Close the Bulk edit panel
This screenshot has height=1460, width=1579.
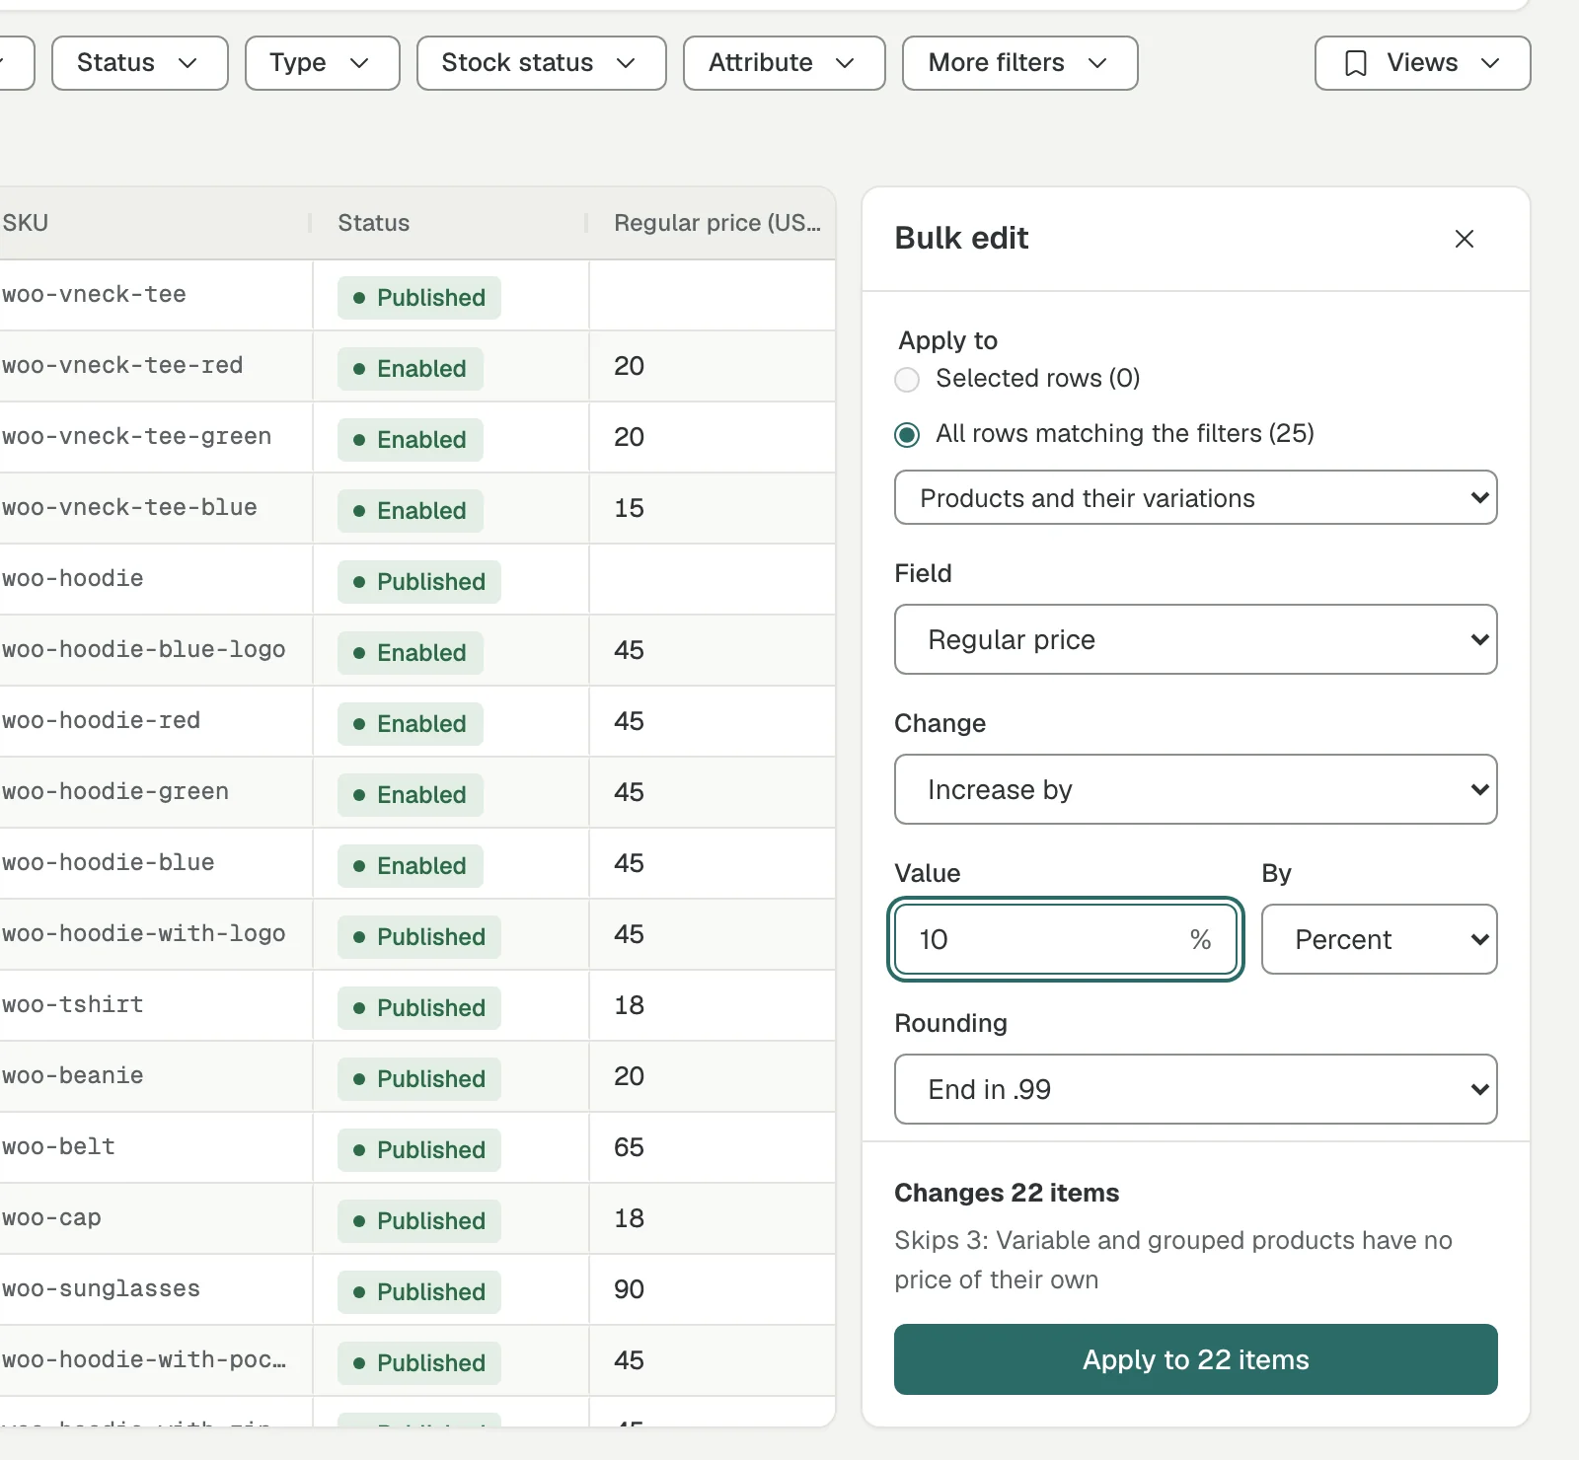[x=1465, y=239]
